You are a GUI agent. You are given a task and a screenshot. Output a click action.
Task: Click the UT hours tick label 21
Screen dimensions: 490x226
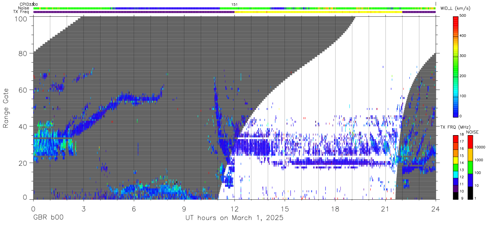(x=385, y=208)
